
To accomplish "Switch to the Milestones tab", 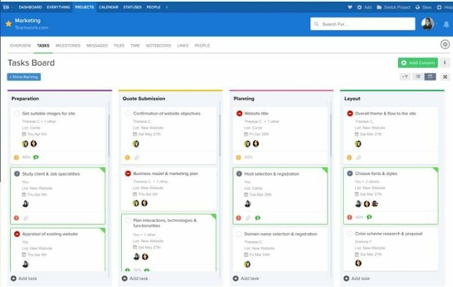I will click(x=68, y=46).
